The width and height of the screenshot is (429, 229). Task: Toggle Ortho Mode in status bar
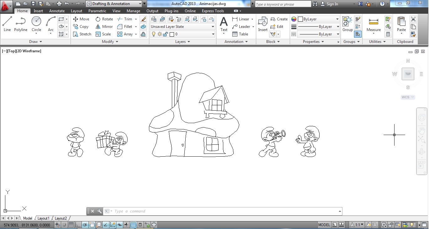(78, 225)
